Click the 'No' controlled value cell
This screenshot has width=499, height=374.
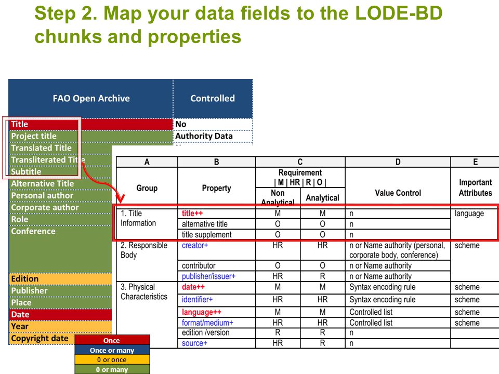(x=213, y=124)
